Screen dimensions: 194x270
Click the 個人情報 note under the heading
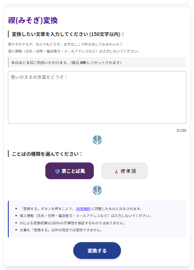coord(74,51)
